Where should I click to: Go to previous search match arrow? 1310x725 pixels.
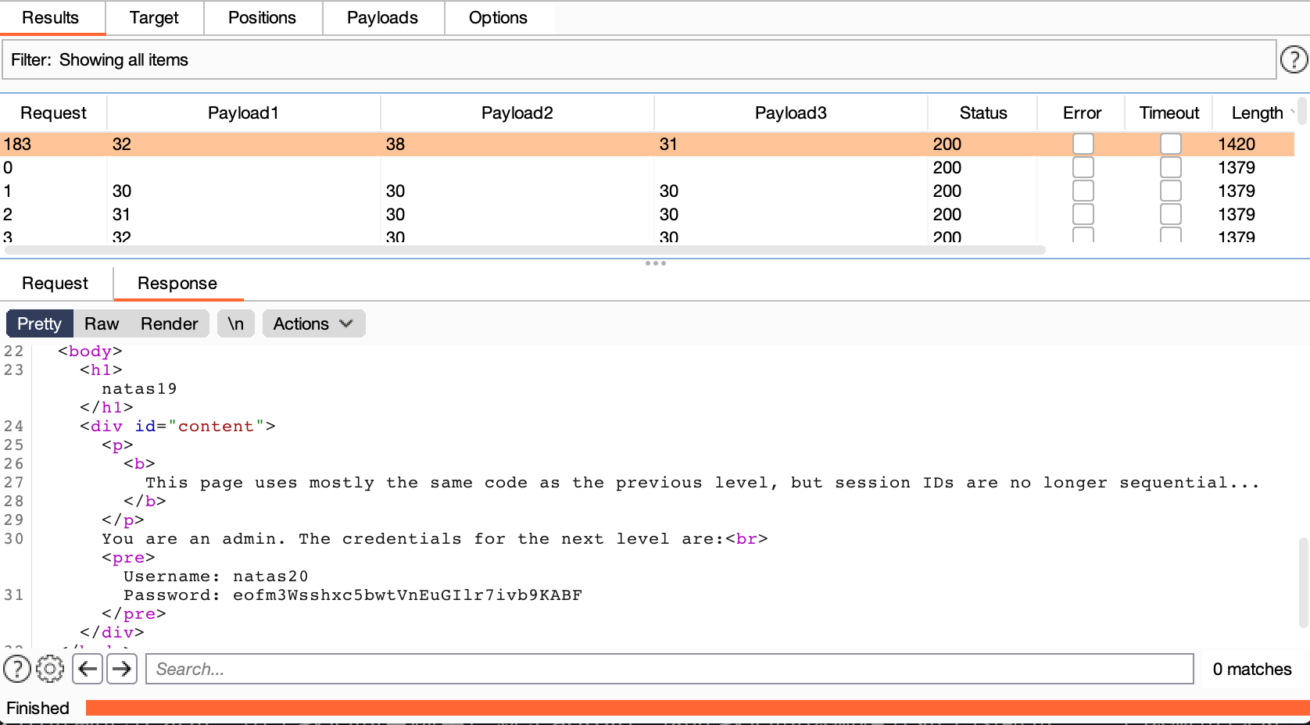pos(88,669)
